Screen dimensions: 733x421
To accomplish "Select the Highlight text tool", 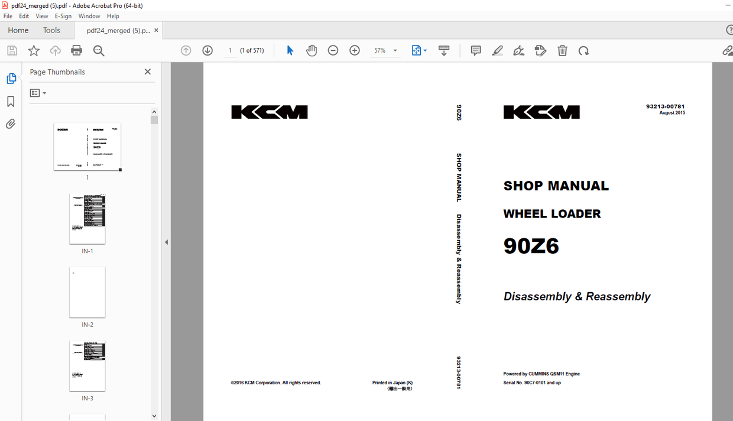I will click(x=497, y=50).
